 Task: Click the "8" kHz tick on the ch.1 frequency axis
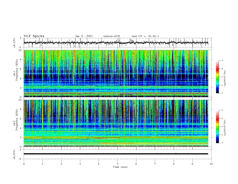[21, 60]
